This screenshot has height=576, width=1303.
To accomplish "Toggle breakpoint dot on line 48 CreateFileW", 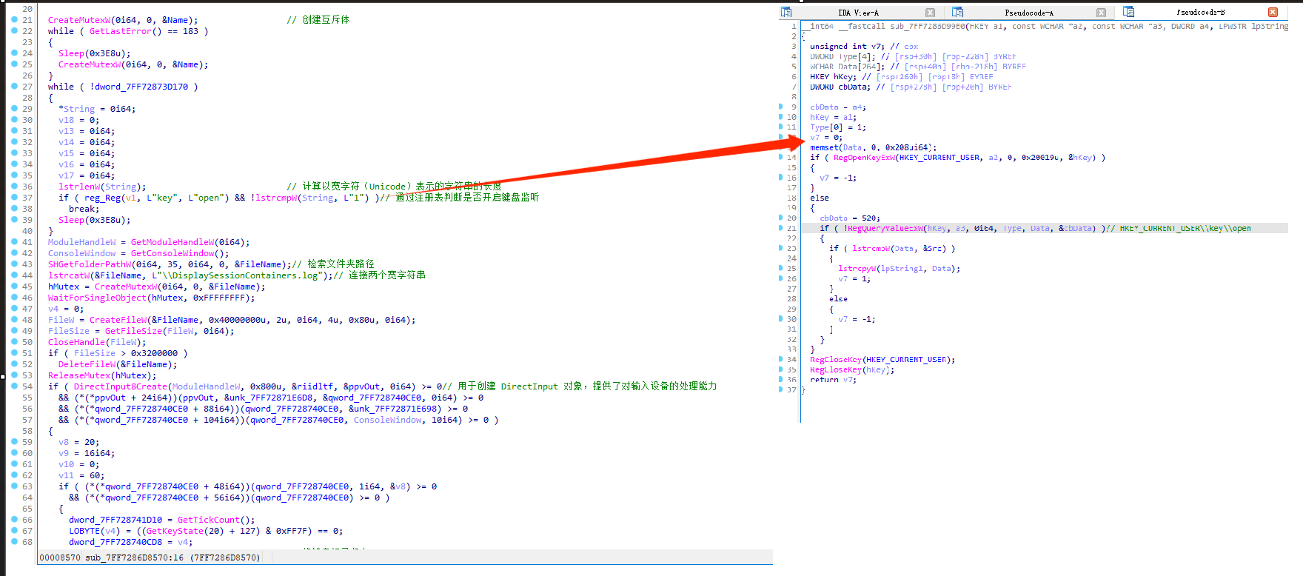I will 14,320.
